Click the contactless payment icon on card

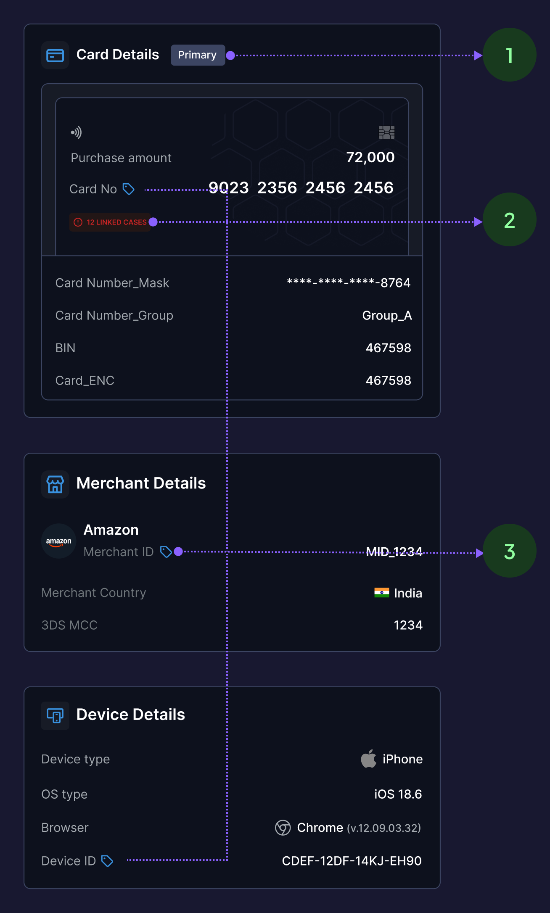pyautogui.click(x=76, y=133)
